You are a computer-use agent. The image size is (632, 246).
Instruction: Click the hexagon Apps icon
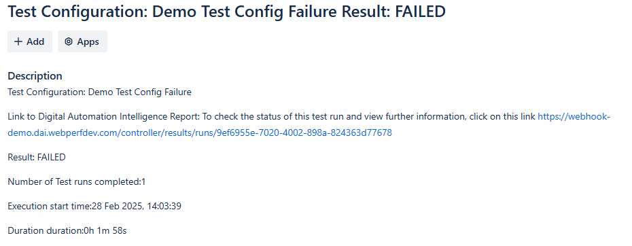point(69,41)
